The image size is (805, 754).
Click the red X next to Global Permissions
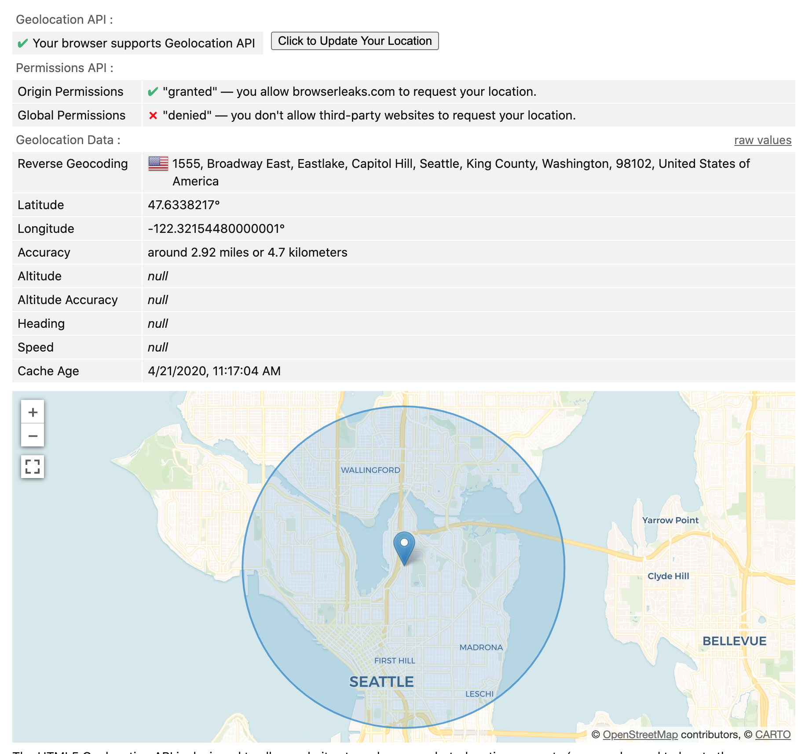(152, 115)
